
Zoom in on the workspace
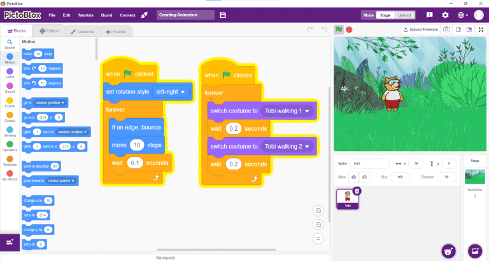318,211
